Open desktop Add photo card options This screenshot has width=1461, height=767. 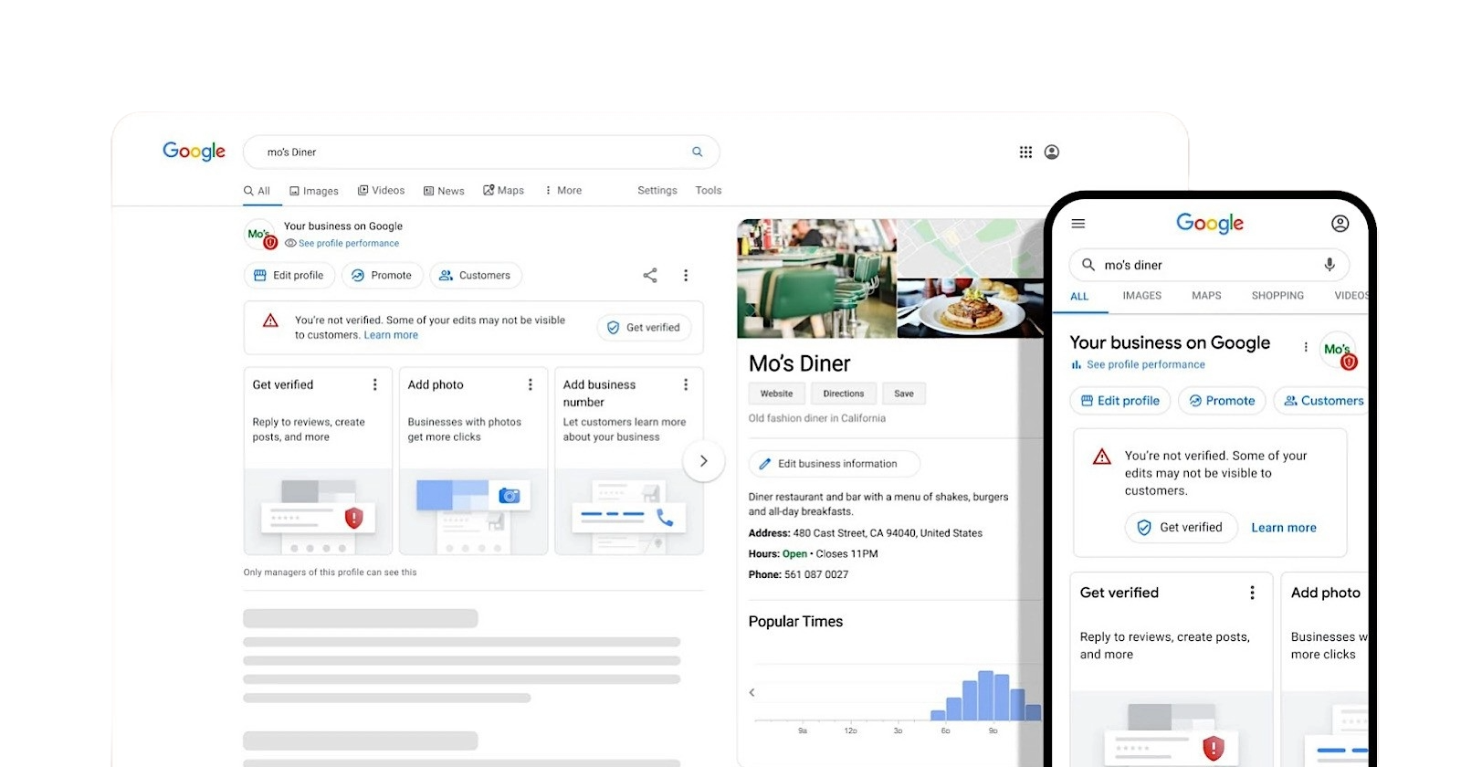pos(530,385)
